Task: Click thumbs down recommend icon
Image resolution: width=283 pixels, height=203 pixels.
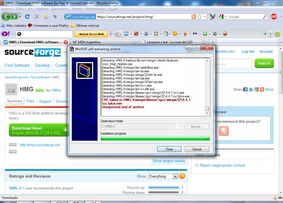Action: click(224, 131)
